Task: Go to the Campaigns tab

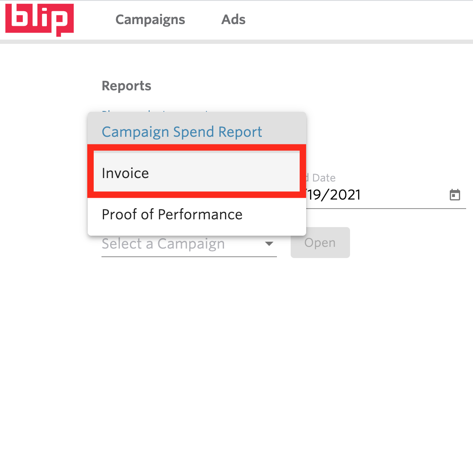Action: point(150,20)
